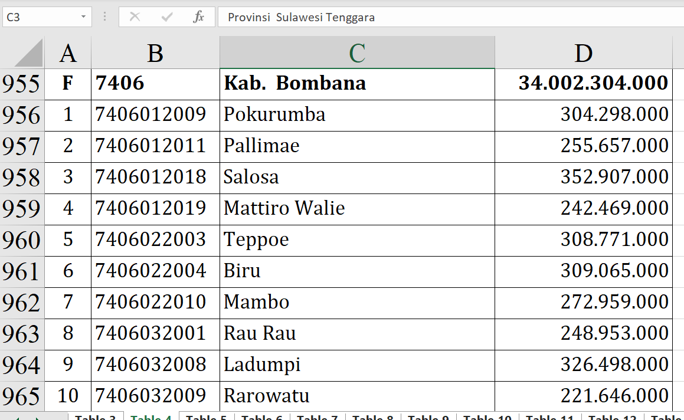Select the cell containing Mattiro Walie
The width and height of the screenshot is (684, 420).
pyautogui.click(x=356, y=208)
